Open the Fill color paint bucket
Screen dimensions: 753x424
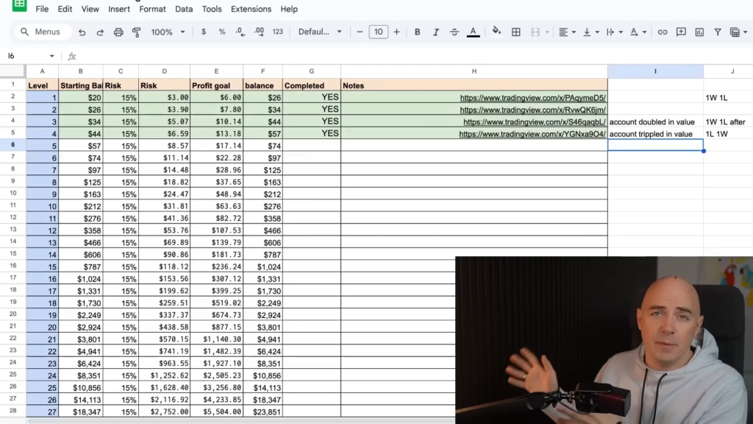(x=496, y=32)
